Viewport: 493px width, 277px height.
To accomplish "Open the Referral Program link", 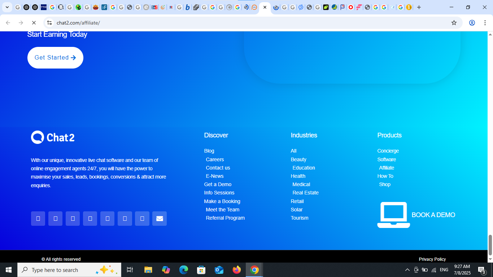I will pyautogui.click(x=225, y=218).
